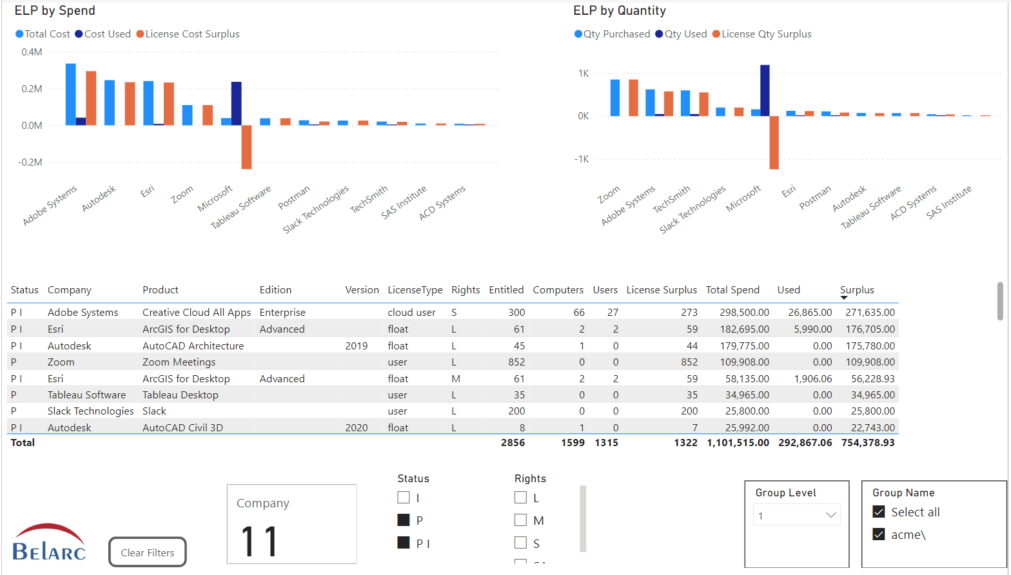Click the Total Cost legend marker
Viewport: 1011px width, 575px height.
(19, 34)
